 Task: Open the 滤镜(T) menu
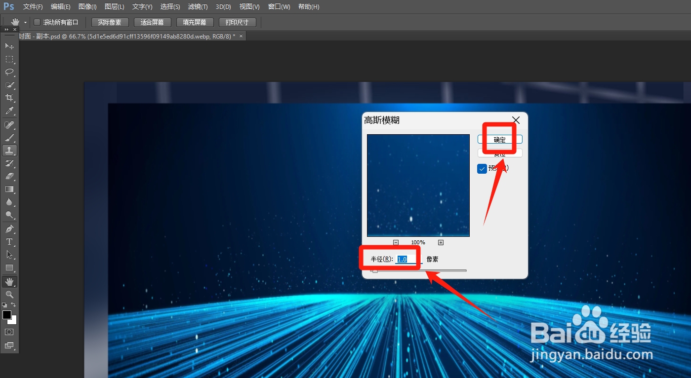click(x=198, y=7)
